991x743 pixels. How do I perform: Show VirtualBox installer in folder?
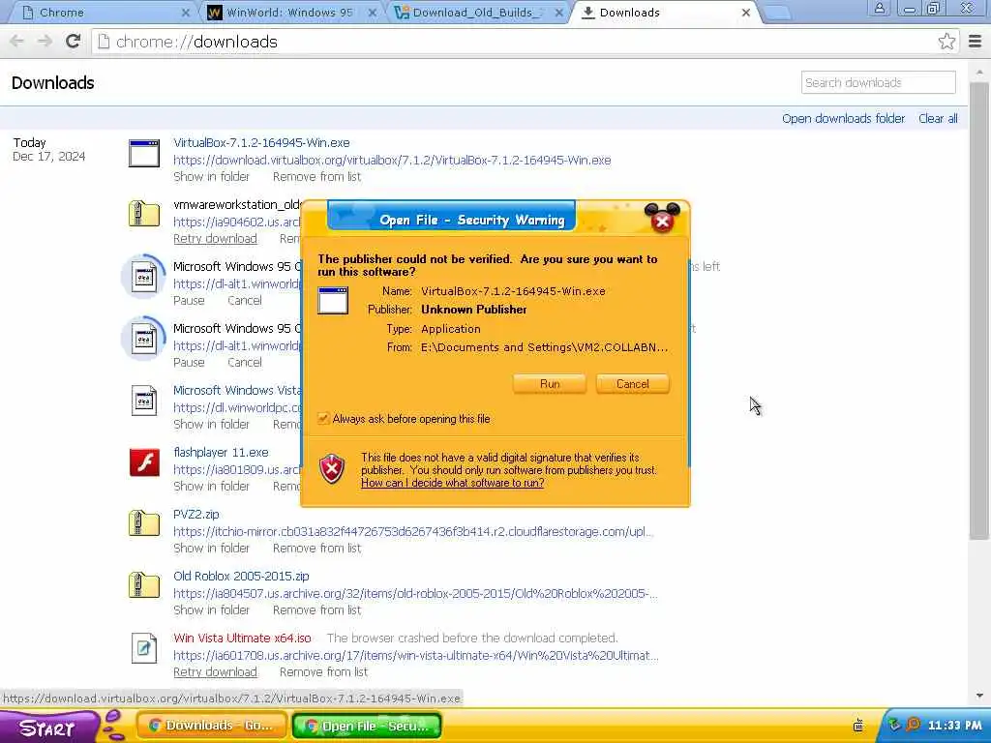(x=211, y=177)
